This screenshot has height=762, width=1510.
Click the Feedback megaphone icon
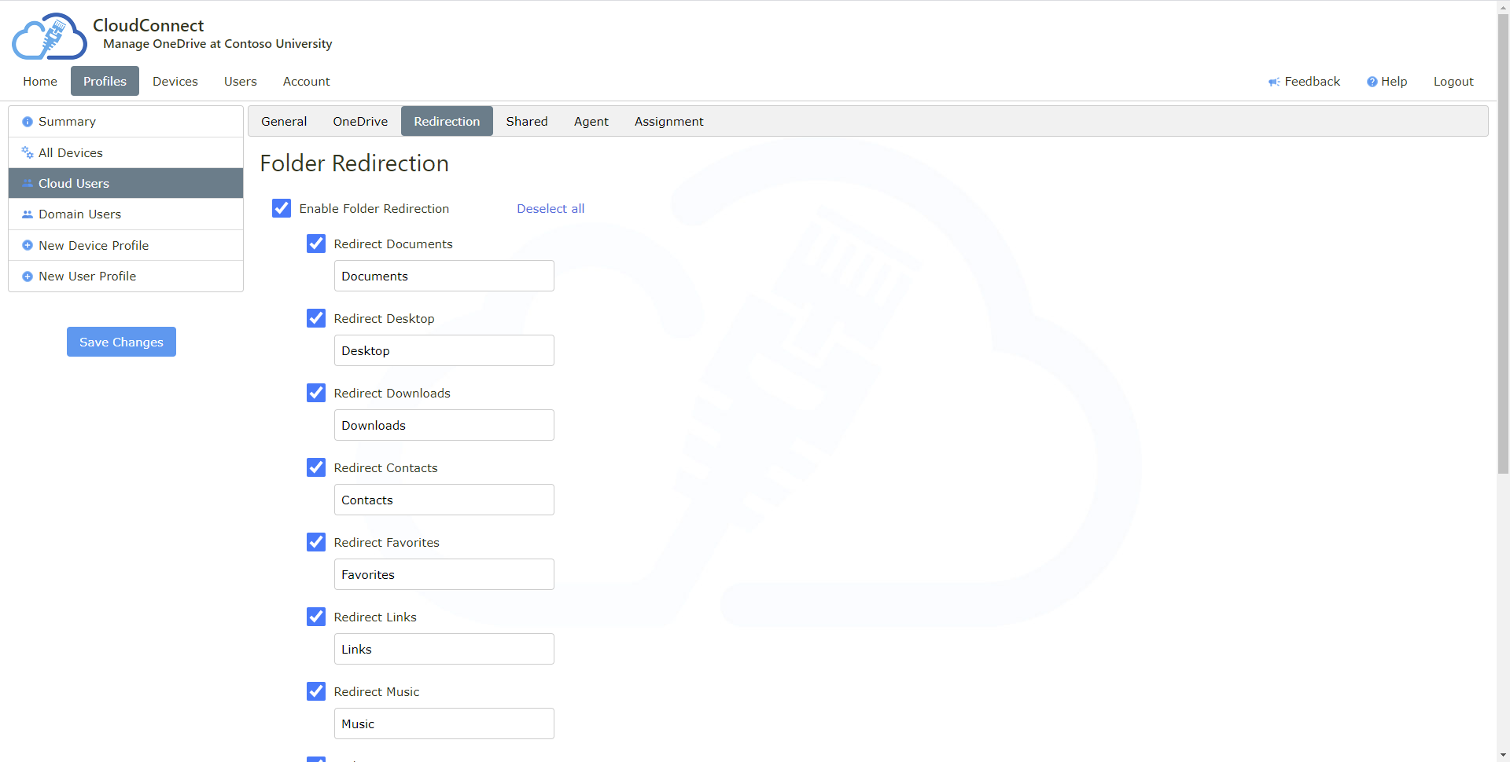pyautogui.click(x=1273, y=82)
